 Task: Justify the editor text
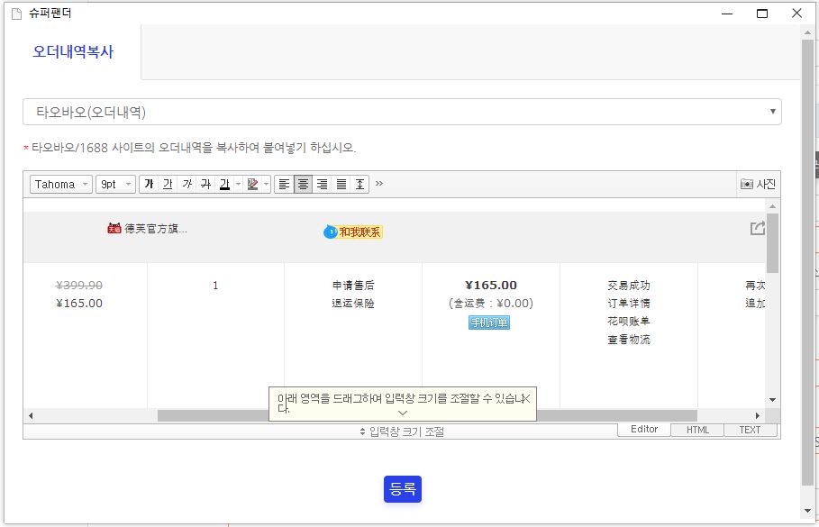click(341, 184)
